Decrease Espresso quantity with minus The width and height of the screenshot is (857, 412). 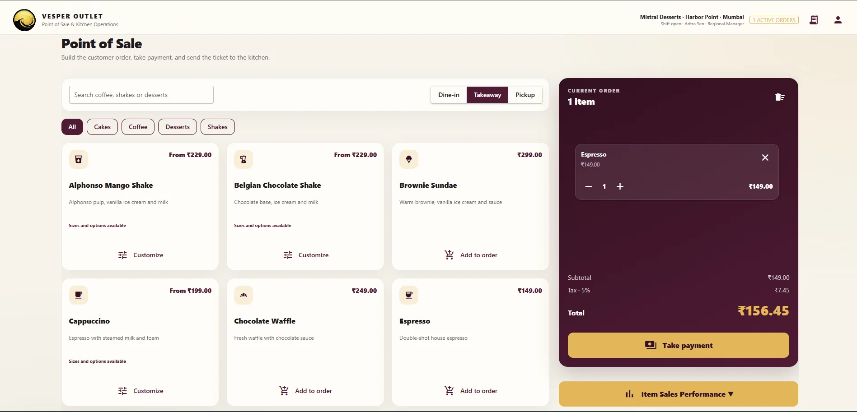pos(589,186)
